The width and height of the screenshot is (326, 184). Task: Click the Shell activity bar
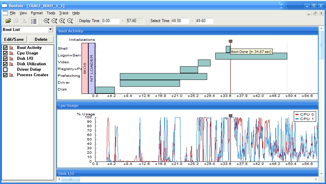click(228, 49)
